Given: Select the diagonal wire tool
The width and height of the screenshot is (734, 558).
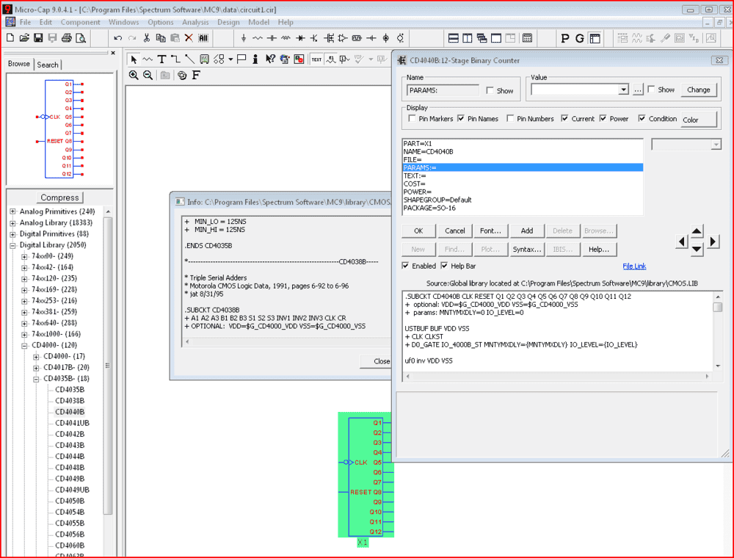Looking at the screenshot, I should point(189,59).
